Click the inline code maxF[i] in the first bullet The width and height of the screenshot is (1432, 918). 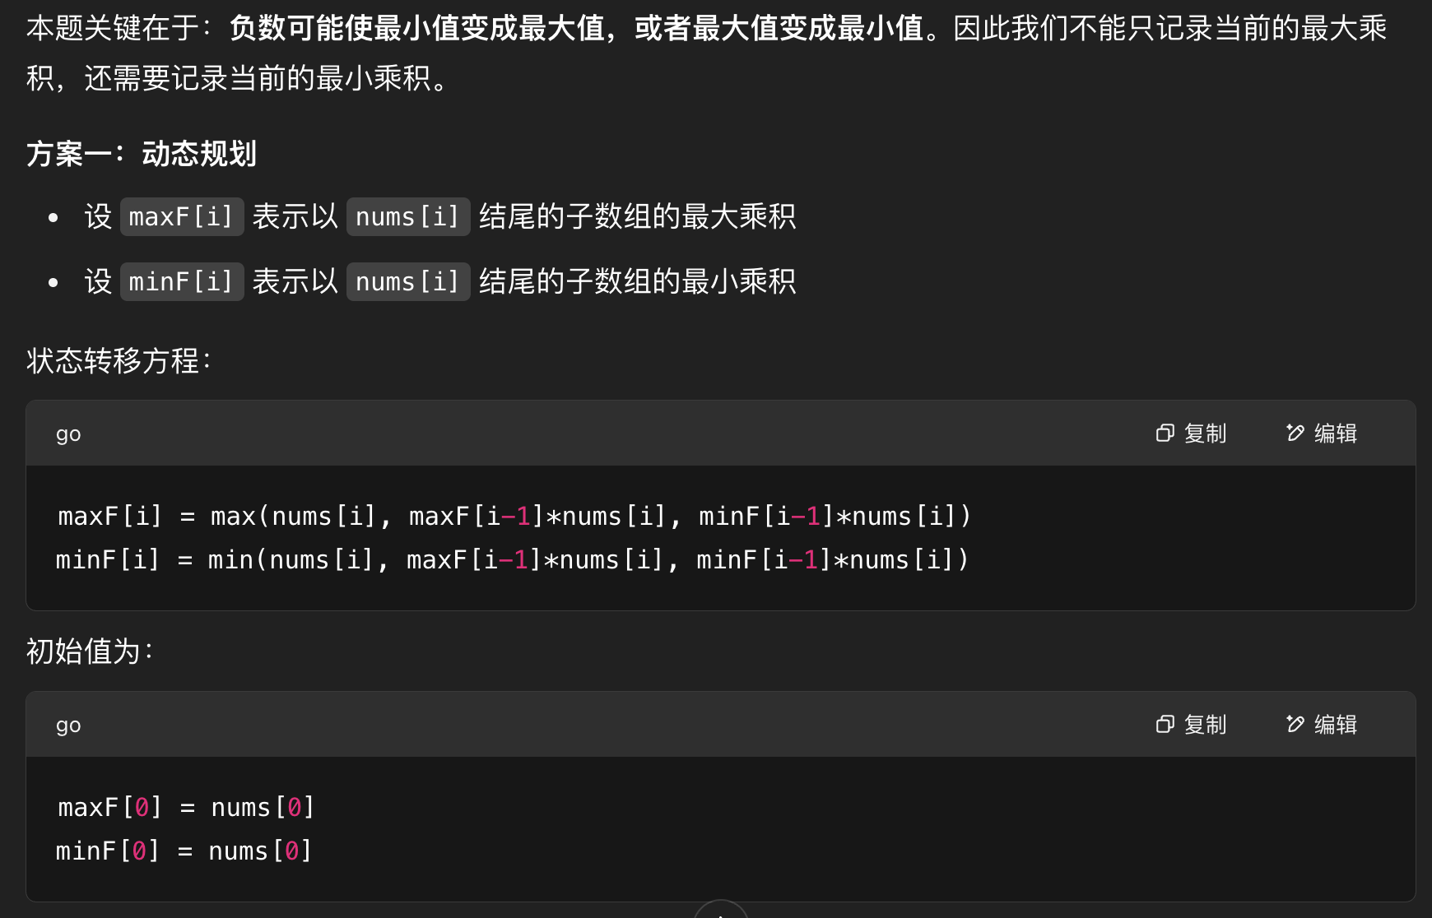click(x=181, y=216)
